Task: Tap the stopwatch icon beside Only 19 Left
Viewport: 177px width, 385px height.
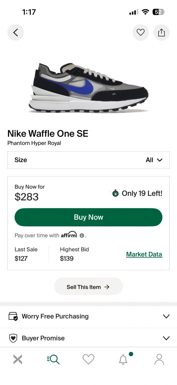Action: pyautogui.click(x=115, y=193)
